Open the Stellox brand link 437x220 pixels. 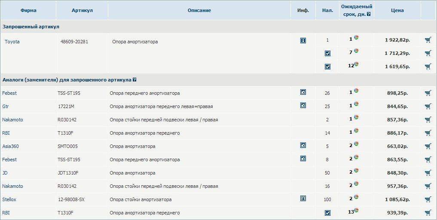click(9, 199)
